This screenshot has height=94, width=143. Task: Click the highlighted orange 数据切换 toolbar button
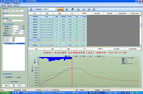point(61,9)
